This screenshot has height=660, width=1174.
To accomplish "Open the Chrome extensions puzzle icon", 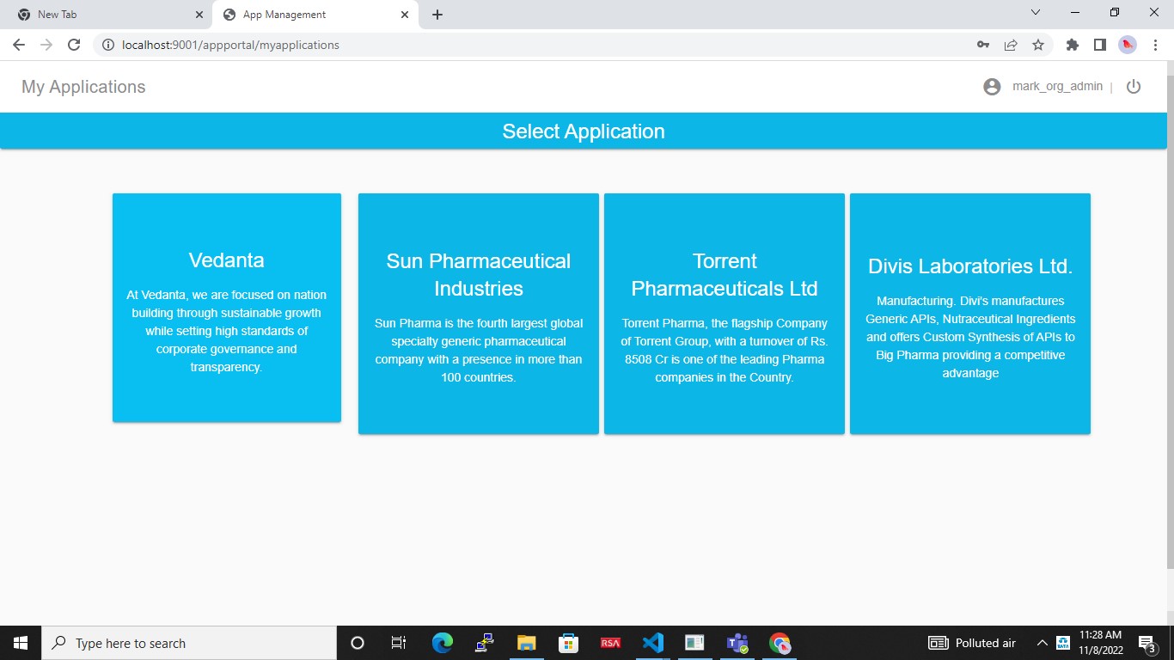I will pyautogui.click(x=1072, y=45).
